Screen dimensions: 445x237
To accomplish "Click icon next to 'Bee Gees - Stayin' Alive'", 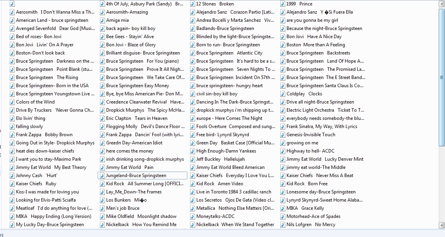I will [102, 37].
